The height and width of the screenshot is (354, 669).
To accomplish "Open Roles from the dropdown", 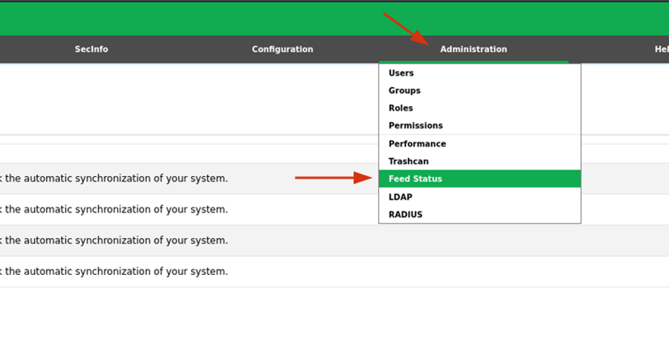I will [x=480, y=108].
